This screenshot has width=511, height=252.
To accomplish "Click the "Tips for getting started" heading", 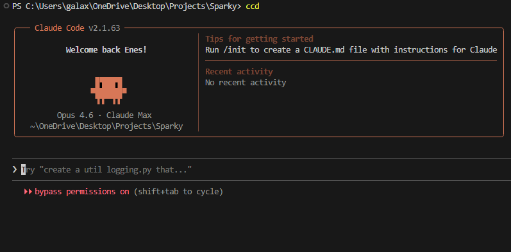I will (x=259, y=39).
